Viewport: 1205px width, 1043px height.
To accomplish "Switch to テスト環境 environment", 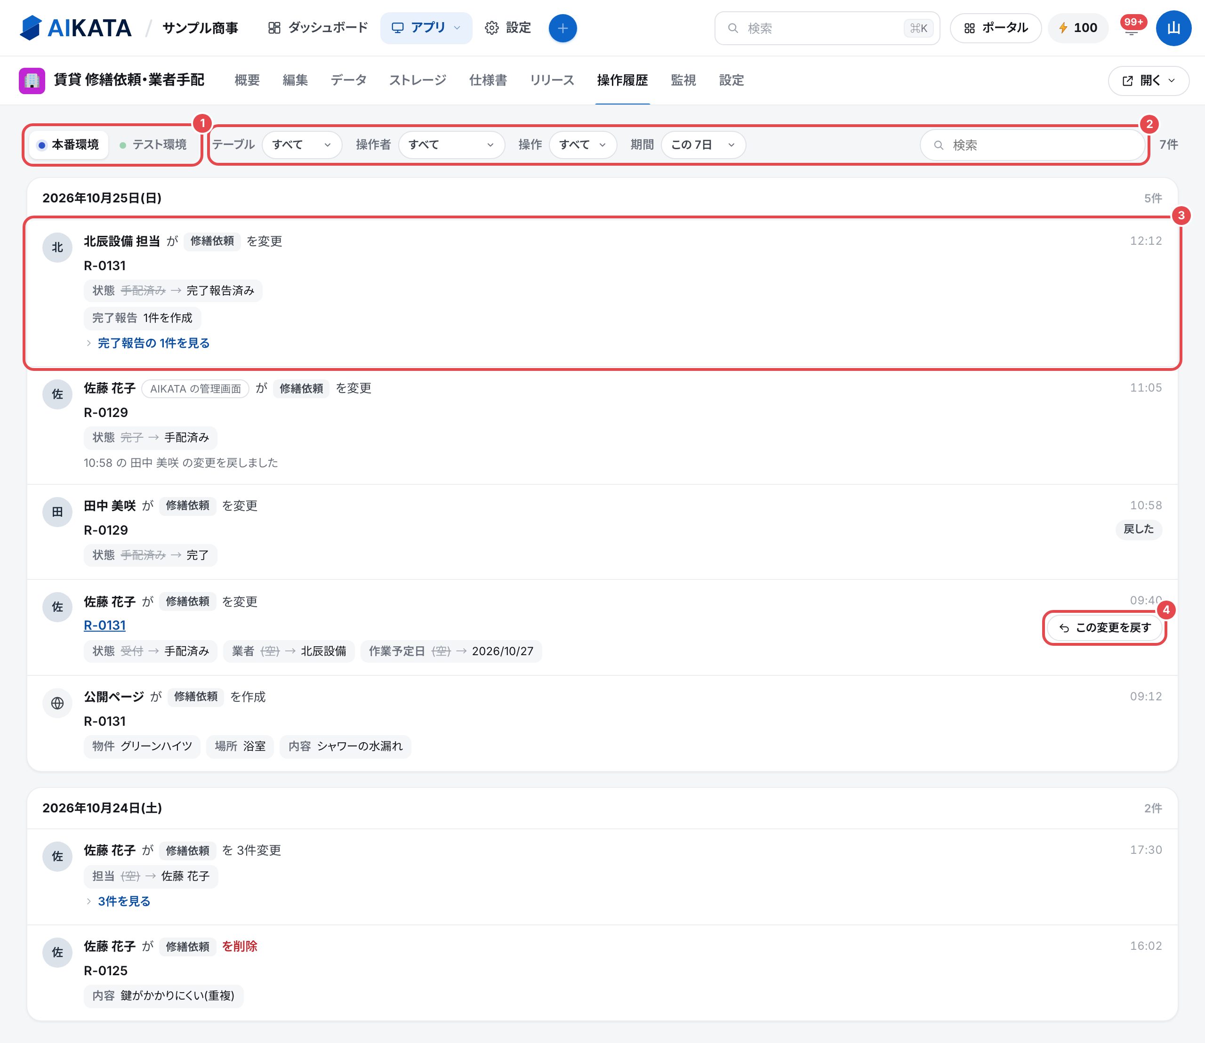I will click(153, 145).
